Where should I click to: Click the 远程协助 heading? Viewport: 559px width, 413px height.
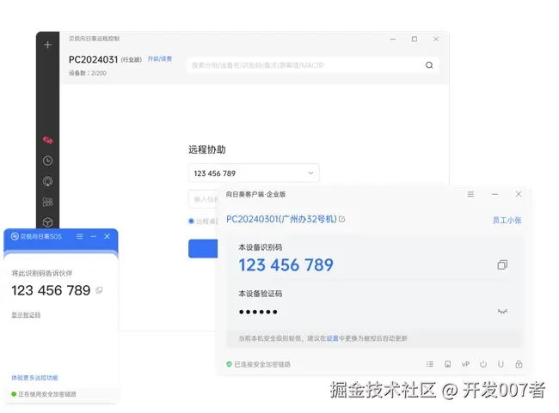click(207, 149)
